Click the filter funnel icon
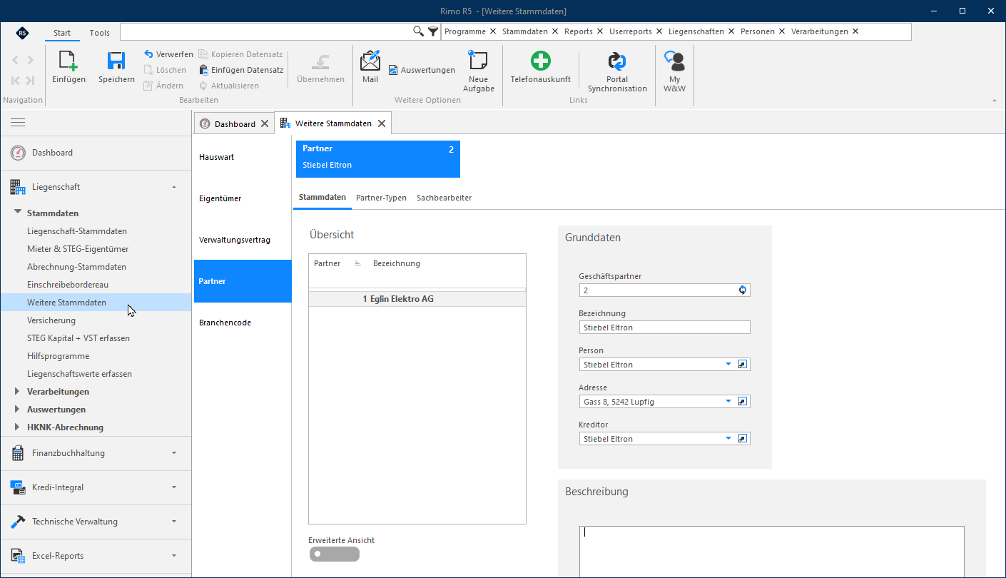This screenshot has height=578, width=1006. pos(433,31)
